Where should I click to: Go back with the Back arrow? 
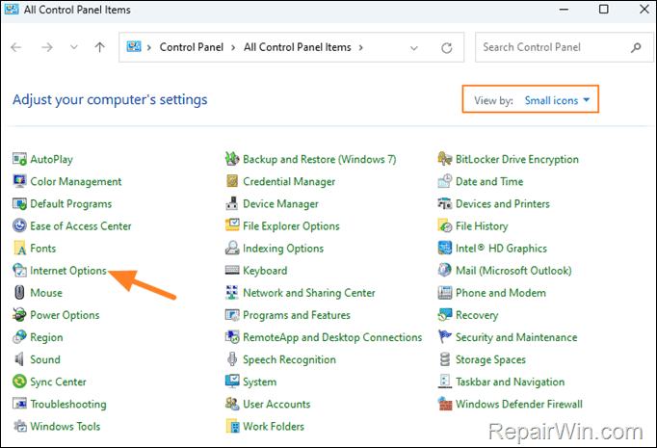pos(16,47)
